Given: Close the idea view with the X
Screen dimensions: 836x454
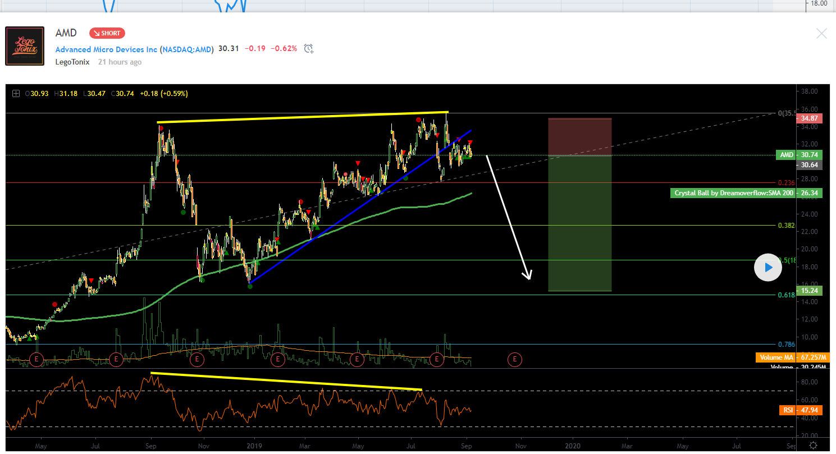Looking at the screenshot, I should click(x=821, y=33).
